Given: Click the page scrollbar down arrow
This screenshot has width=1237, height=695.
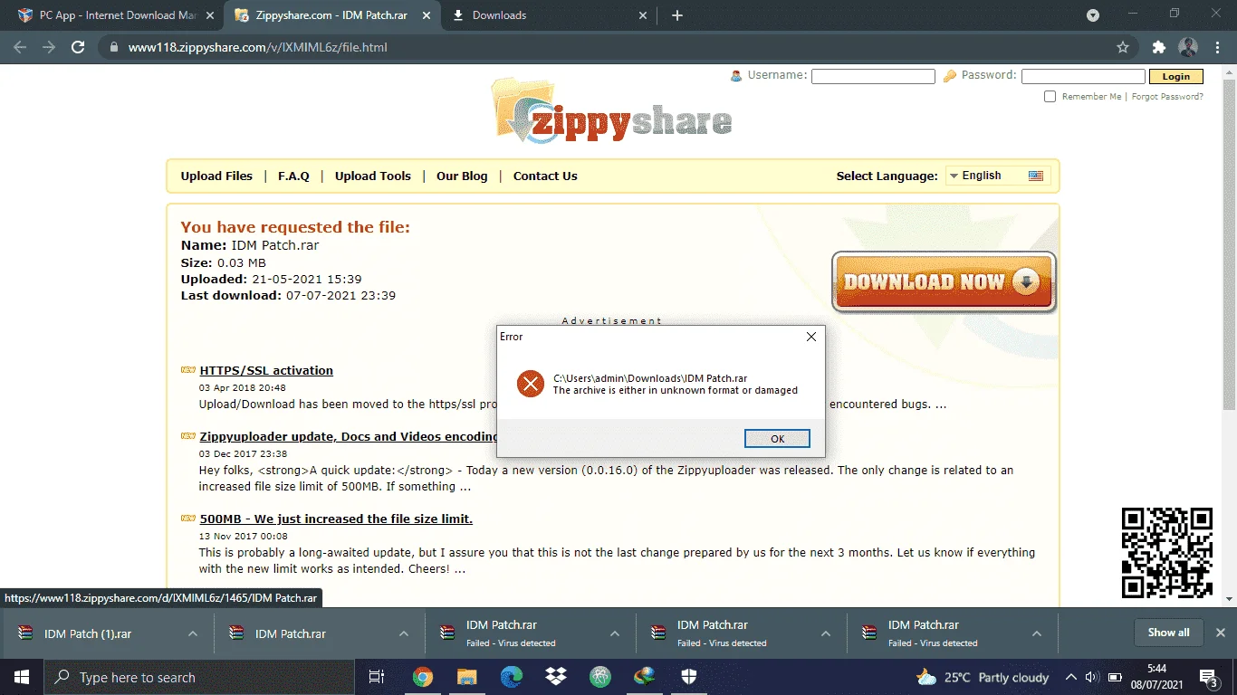Looking at the screenshot, I should (x=1230, y=599).
